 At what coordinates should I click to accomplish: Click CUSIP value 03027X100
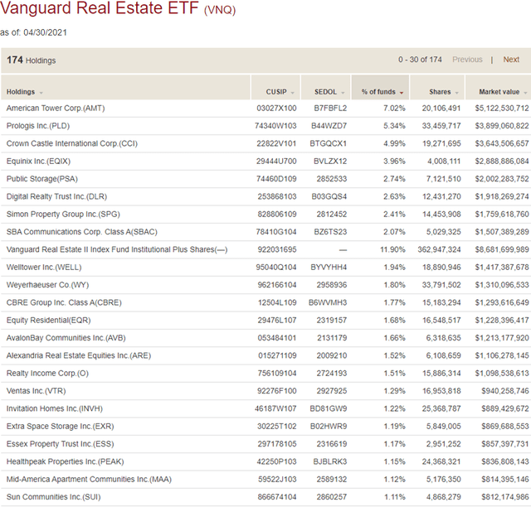point(276,109)
